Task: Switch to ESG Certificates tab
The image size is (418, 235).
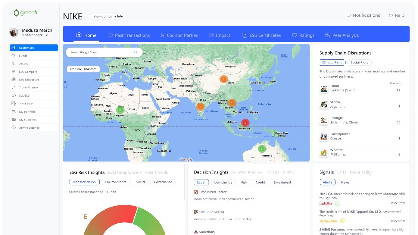Action: pos(262,35)
